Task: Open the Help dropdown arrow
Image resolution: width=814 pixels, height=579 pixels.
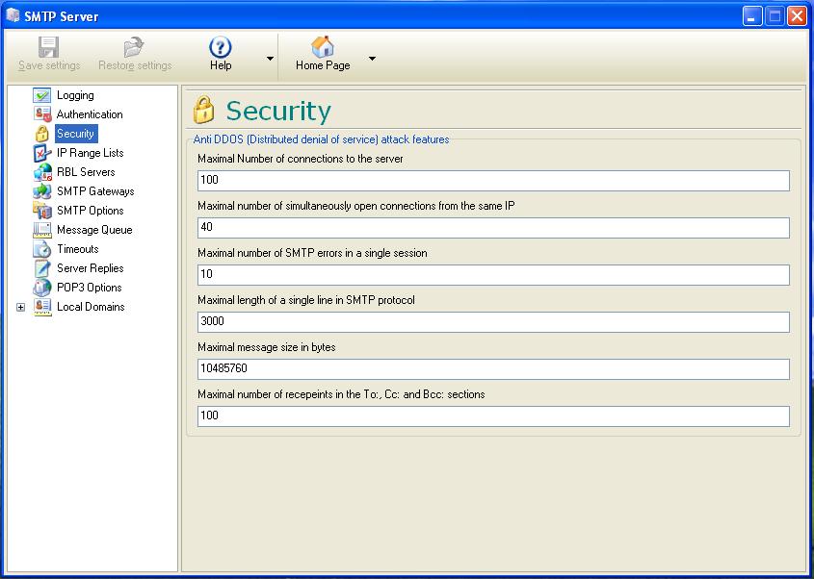Action: click(x=270, y=59)
